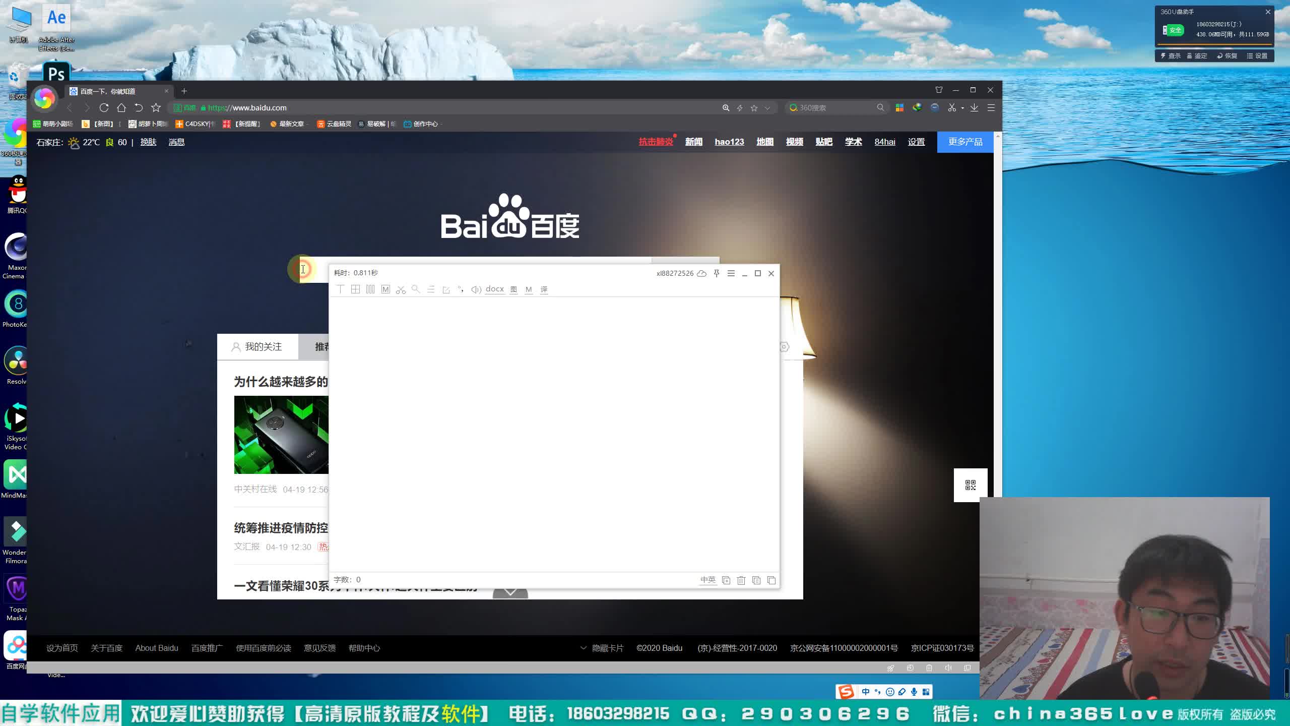Expand the address bar chevron dropdown
Viewport: 1290px width, 726px height.
click(x=767, y=108)
